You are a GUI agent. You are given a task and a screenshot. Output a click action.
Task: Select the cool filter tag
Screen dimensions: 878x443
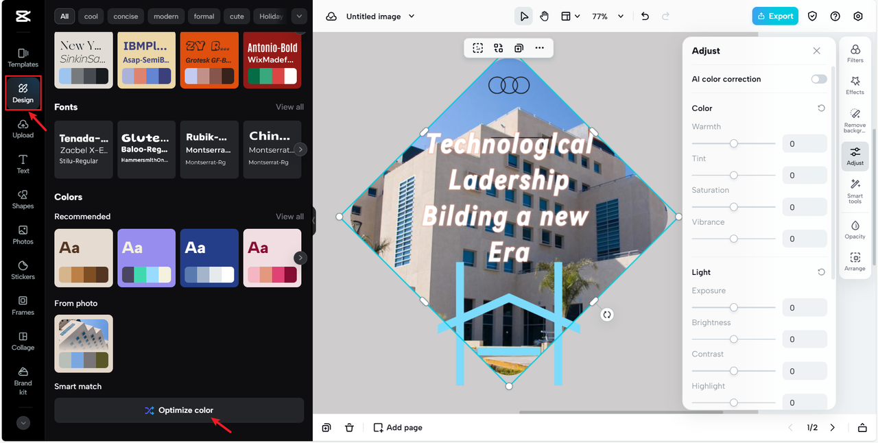pos(91,16)
